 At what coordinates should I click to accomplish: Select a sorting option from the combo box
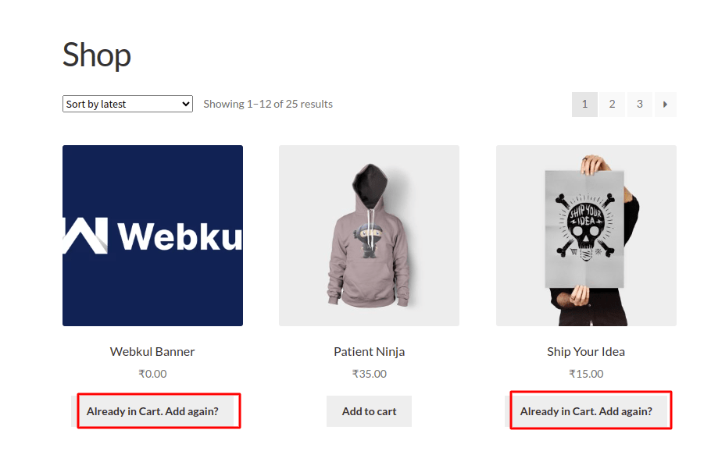[127, 103]
